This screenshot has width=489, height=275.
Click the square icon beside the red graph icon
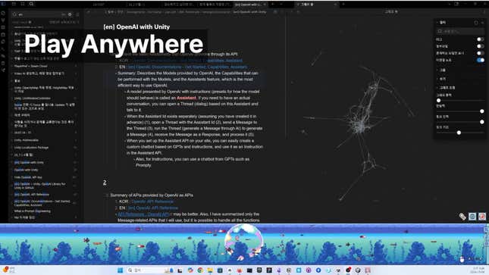click(472, 217)
